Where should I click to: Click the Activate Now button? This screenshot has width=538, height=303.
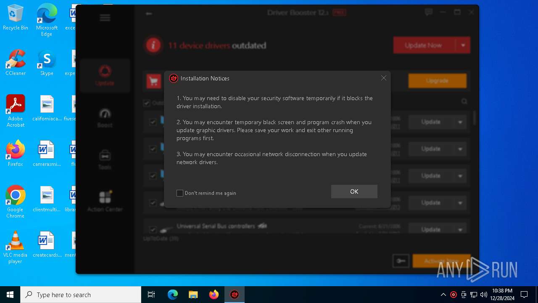[441, 261]
